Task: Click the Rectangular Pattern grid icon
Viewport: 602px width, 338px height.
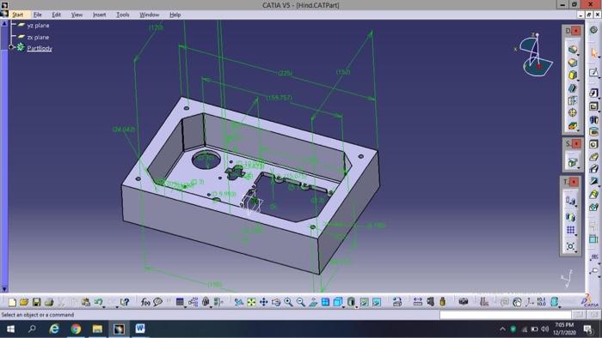Action: click(x=570, y=230)
